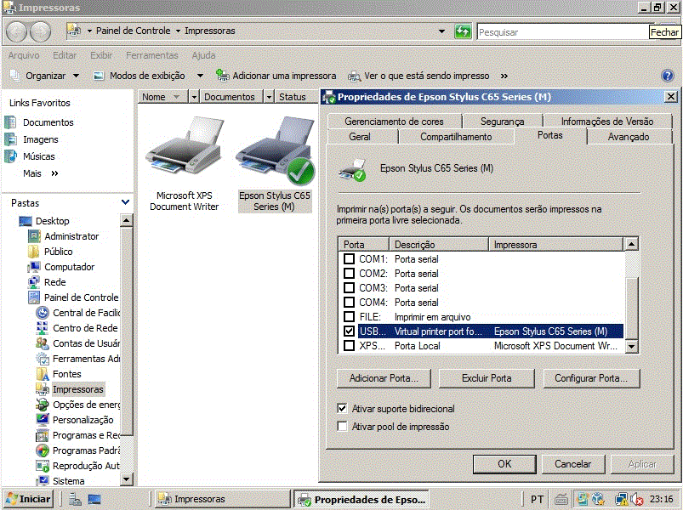
Task: Expand Mais in Links Favoritos
Action: (x=41, y=173)
